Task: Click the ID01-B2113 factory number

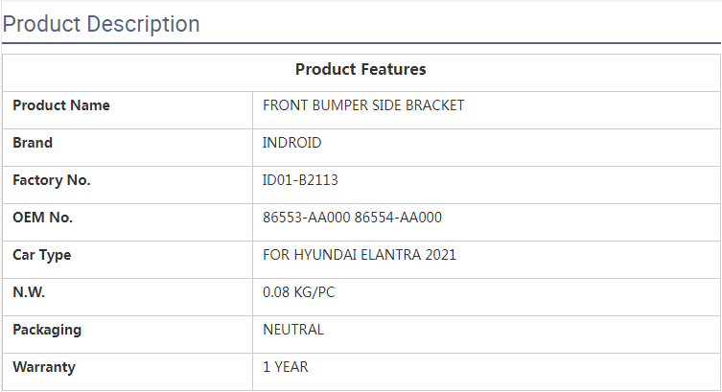Action: tap(300, 180)
